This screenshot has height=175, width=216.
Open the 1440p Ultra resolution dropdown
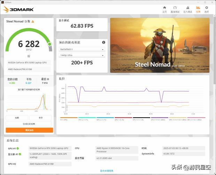(x=82, y=55)
